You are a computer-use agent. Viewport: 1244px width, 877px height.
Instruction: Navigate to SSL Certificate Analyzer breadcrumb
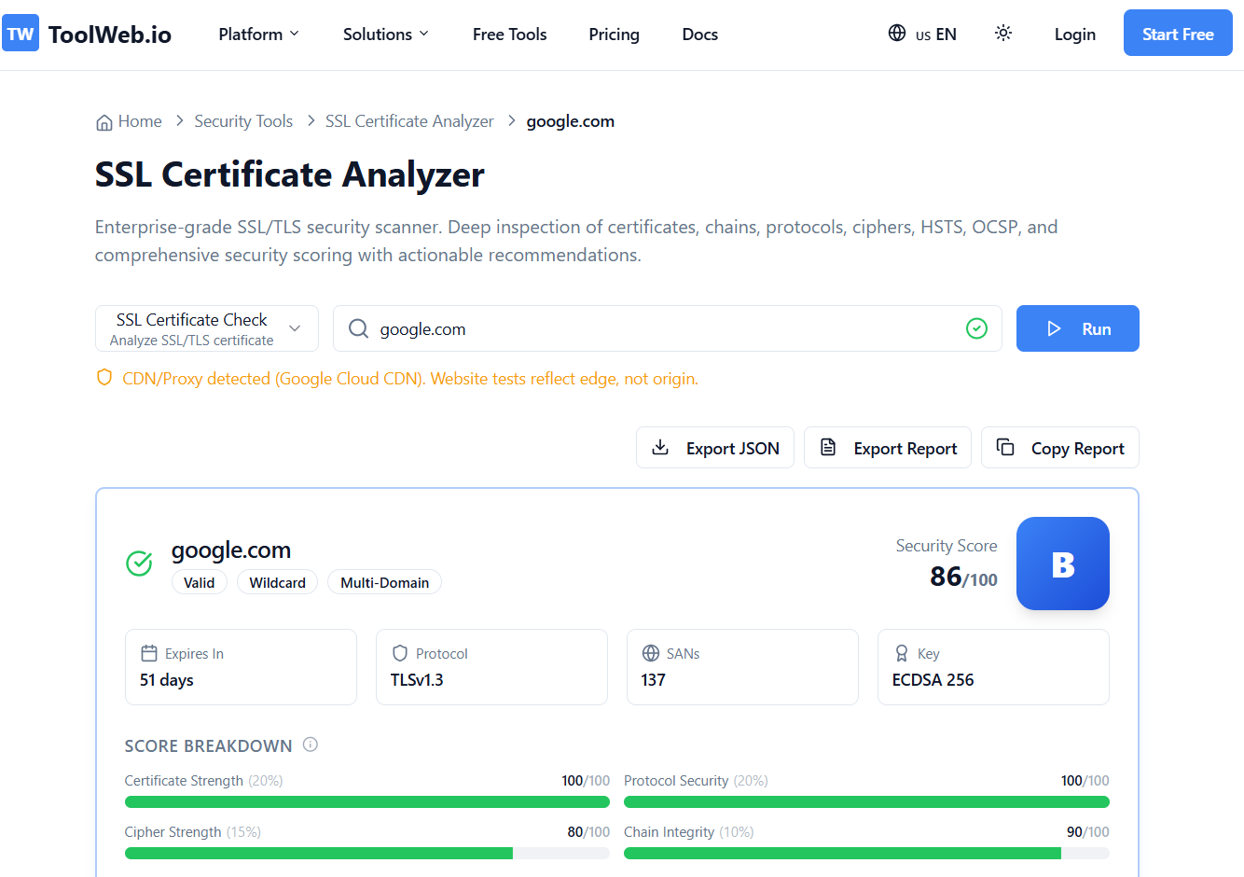(409, 121)
